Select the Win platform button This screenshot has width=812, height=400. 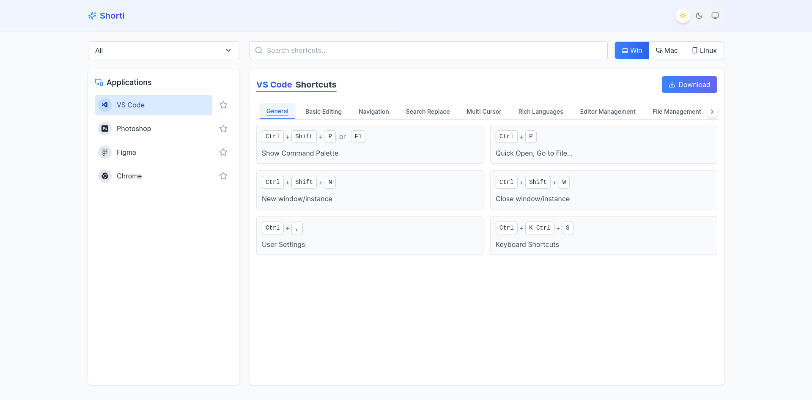632,50
